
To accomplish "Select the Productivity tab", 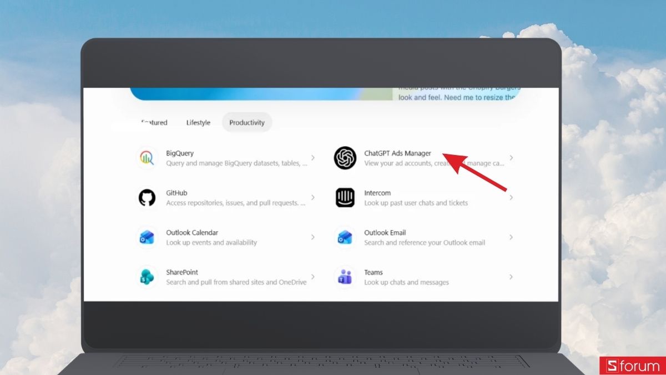I will (247, 122).
